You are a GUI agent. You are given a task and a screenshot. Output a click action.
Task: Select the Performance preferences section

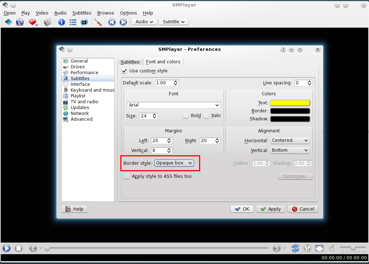[x=88, y=73]
